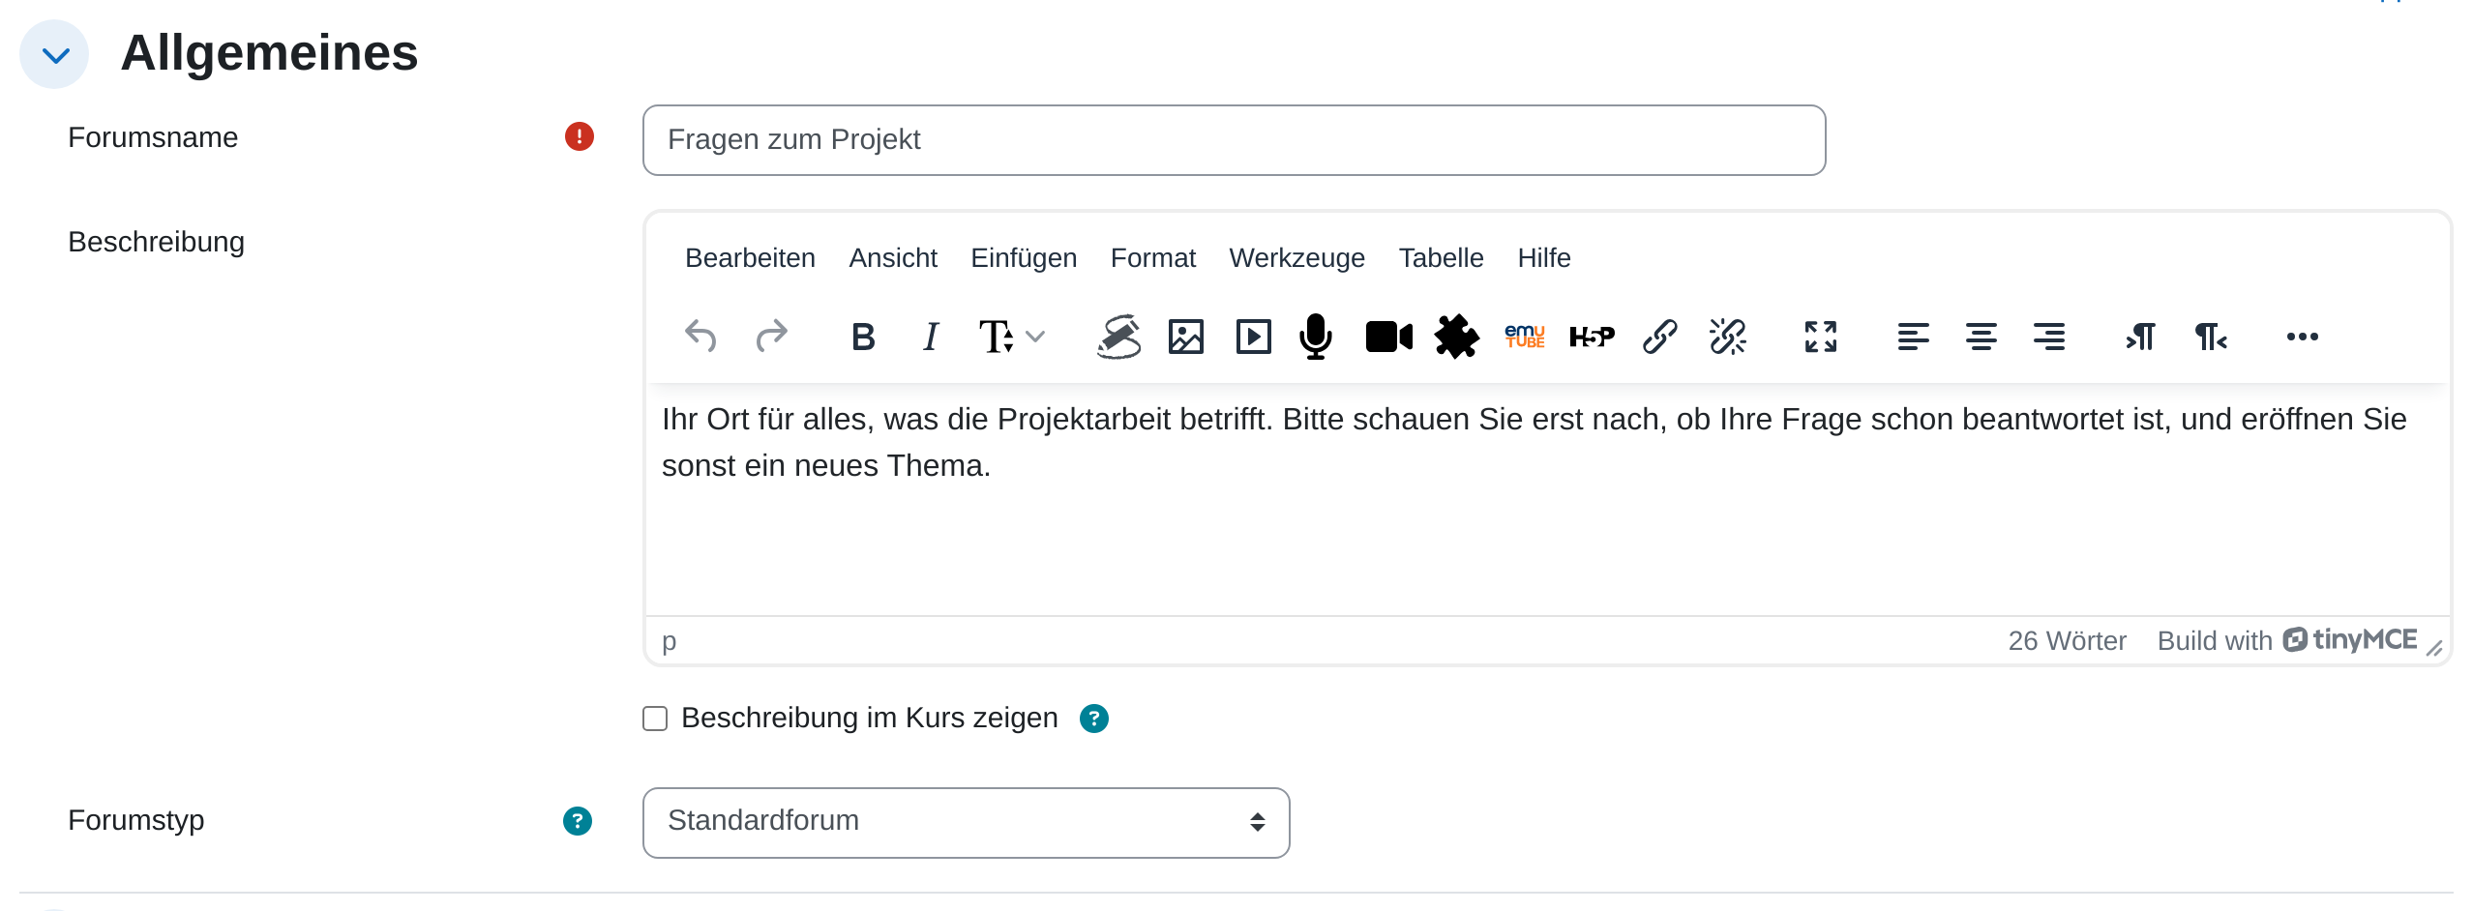Click the '26 Wörter' word count
2473x911 pixels.
(x=2067, y=641)
